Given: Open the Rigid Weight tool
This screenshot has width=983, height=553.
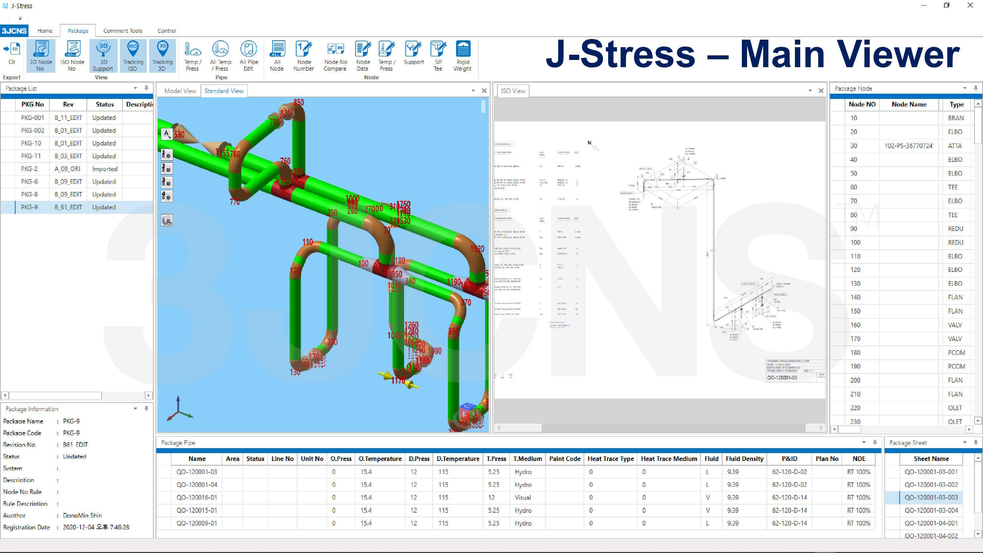Looking at the screenshot, I should [x=463, y=56].
